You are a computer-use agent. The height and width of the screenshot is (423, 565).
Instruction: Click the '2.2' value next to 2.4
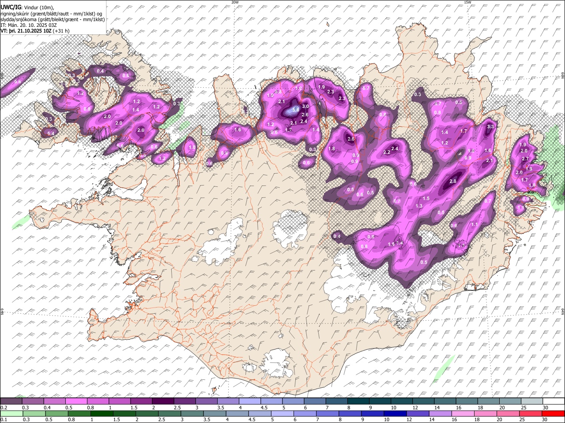click(387, 152)
